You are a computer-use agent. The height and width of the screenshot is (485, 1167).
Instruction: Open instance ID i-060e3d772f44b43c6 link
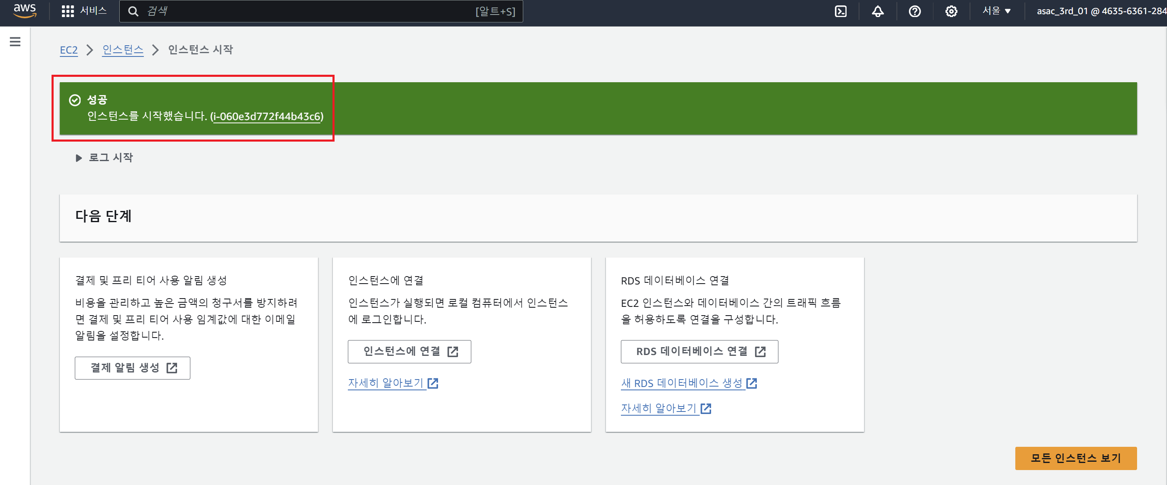[x=267, y=116]
